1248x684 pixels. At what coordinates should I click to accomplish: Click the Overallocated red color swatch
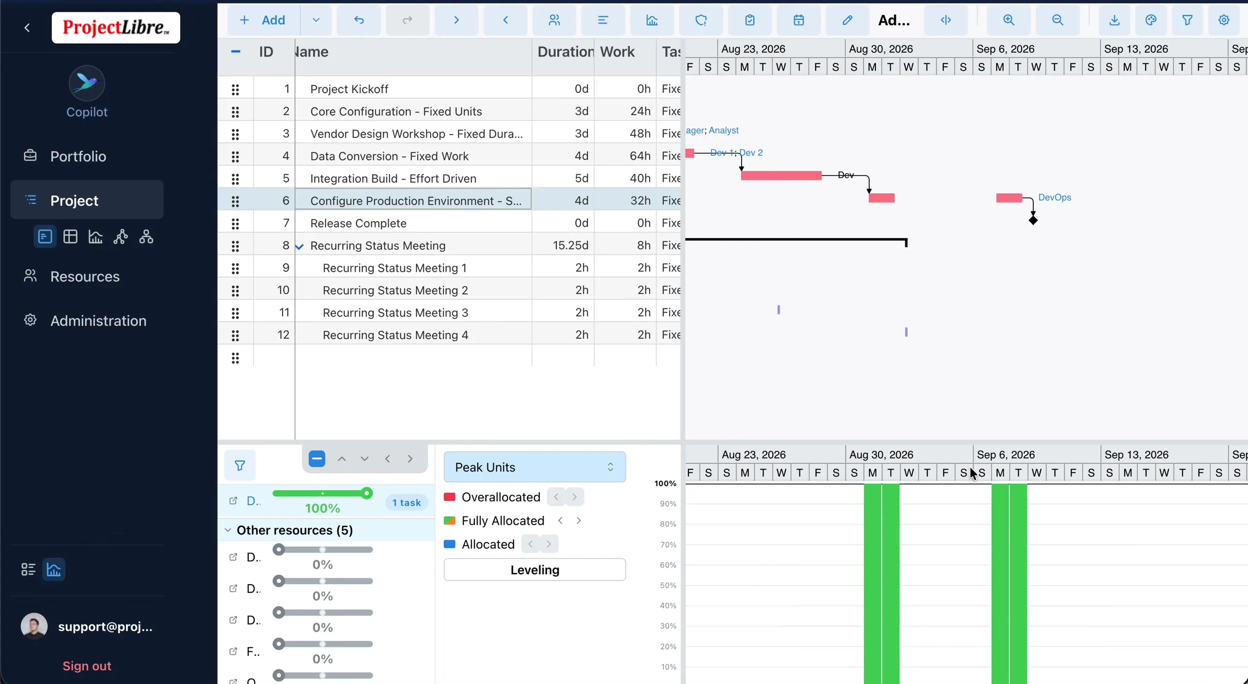(x=449, y=497)
